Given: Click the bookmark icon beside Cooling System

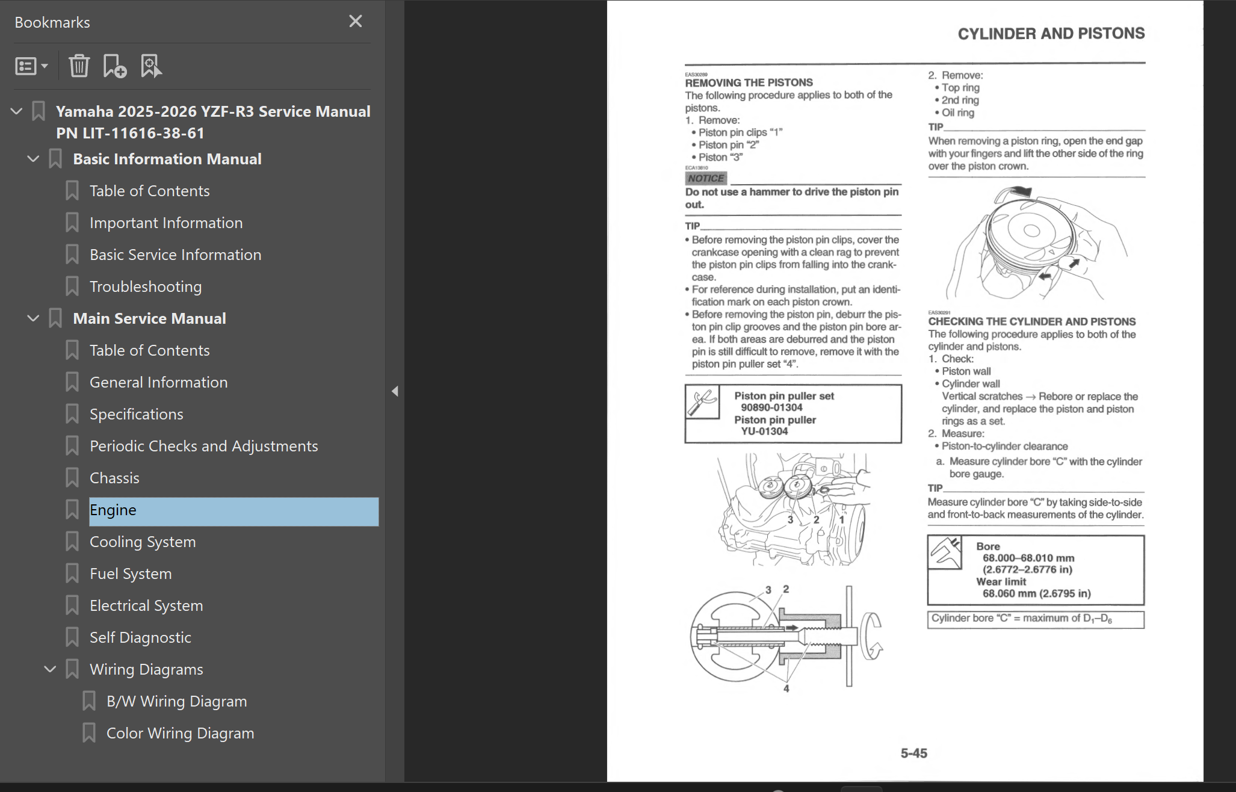Looking at the screenshot, I should click(72, 542).
